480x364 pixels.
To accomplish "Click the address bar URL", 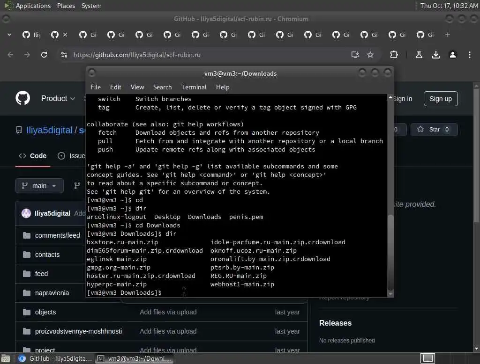I will pos(137,55).
